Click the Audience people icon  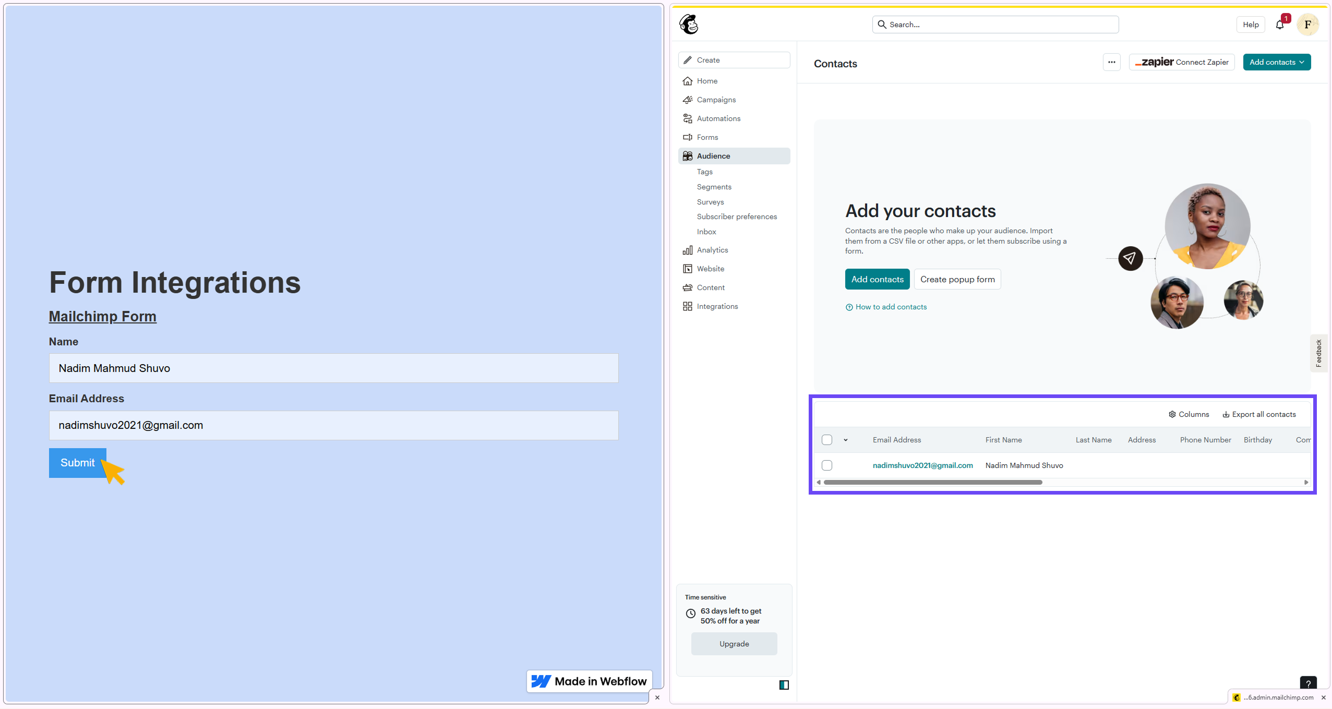[x=688, y=156]
